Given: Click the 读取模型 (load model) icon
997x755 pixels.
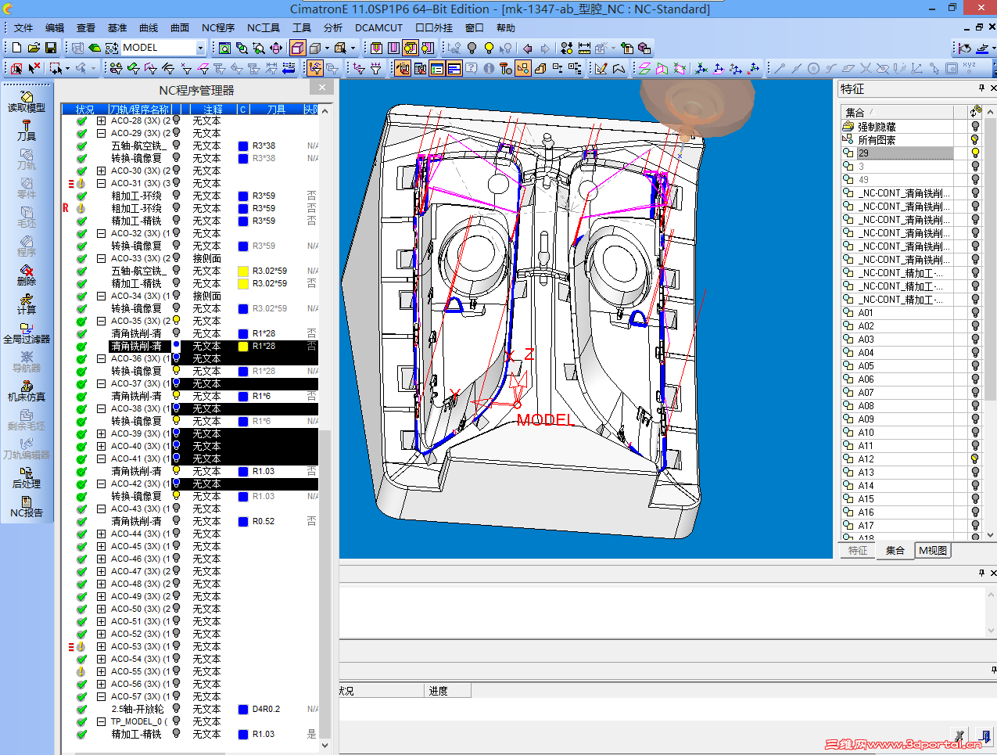Looking at the screenshot, I should (x=27, y=101).
